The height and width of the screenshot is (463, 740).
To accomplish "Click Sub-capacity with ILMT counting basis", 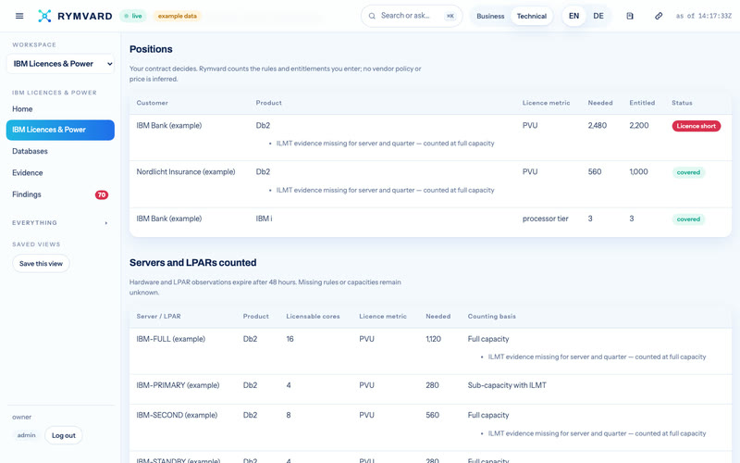I will click(507, 385).
